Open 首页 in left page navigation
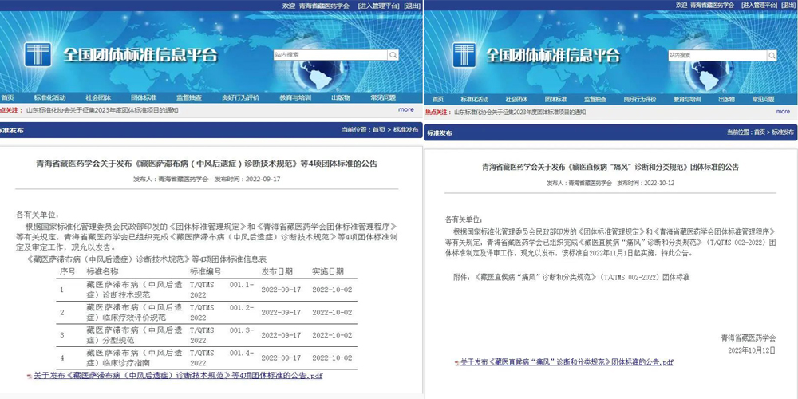The image size is (798, 399). coord(8,97)
